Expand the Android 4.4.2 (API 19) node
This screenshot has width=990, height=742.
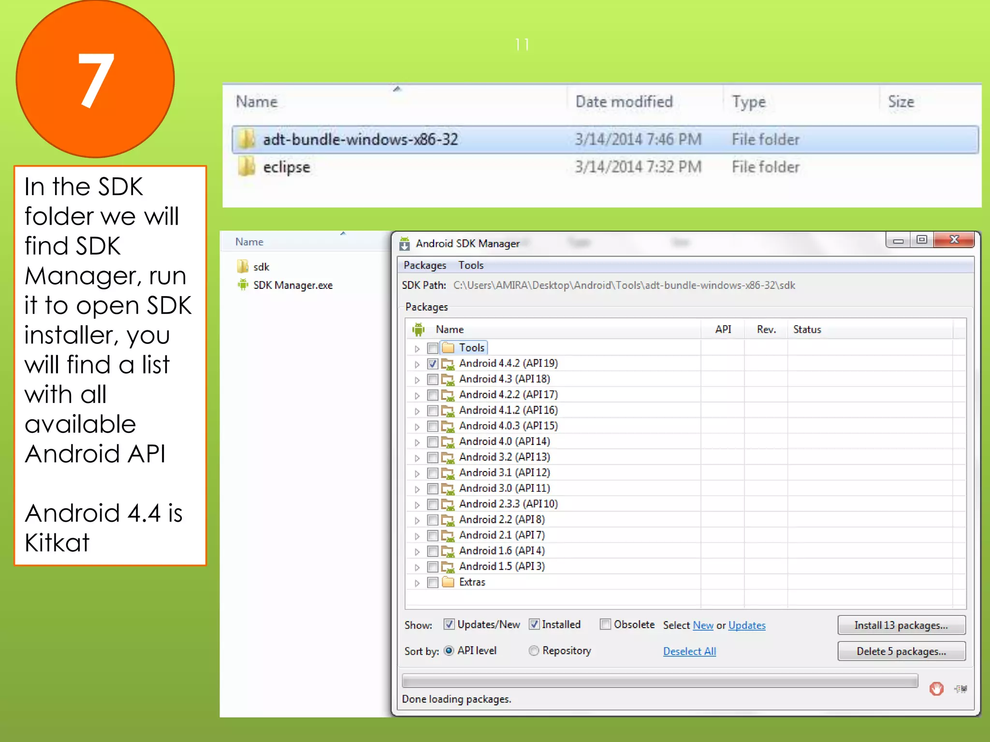point(417,364)
